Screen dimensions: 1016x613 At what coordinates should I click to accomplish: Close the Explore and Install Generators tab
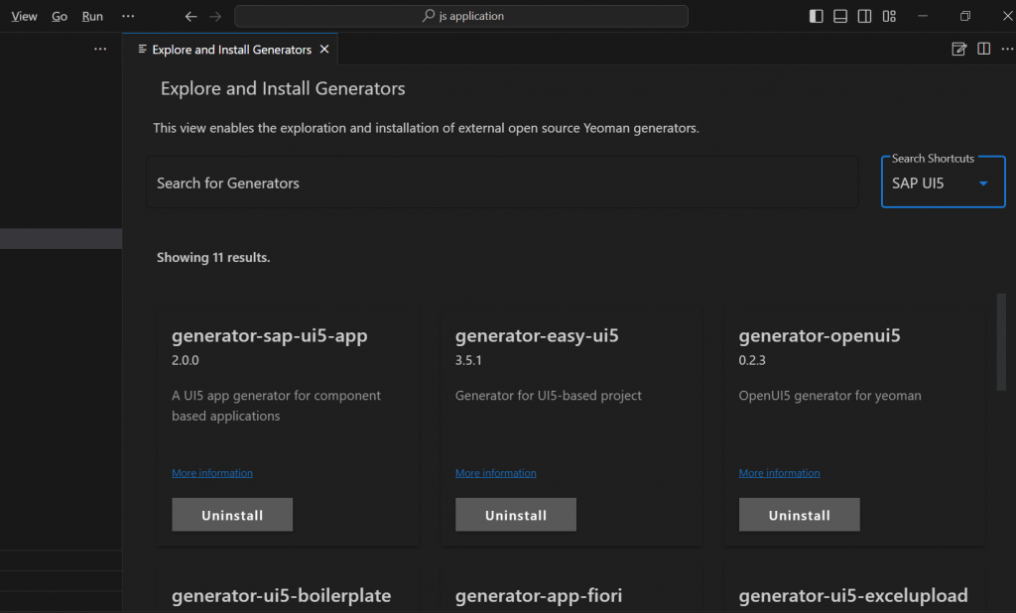(x=324, y=50)
